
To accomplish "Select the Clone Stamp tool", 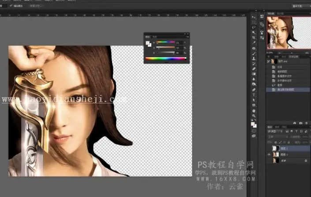I will pyautogui.click(x=254, y=58).
